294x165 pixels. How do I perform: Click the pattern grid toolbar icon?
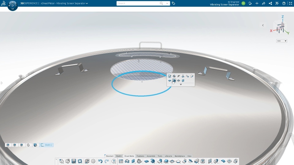point(210,161)
